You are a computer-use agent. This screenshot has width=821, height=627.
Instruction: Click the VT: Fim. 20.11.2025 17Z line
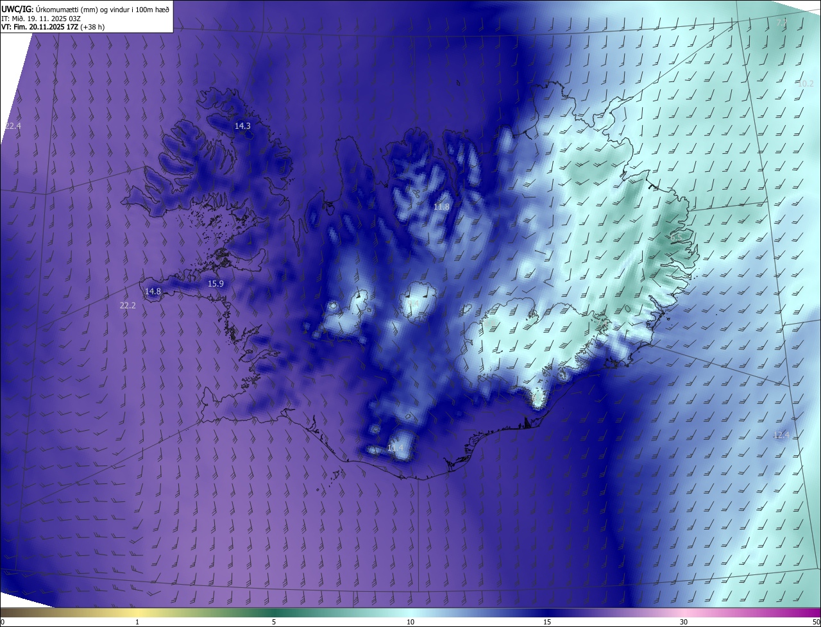coord(53,27)
